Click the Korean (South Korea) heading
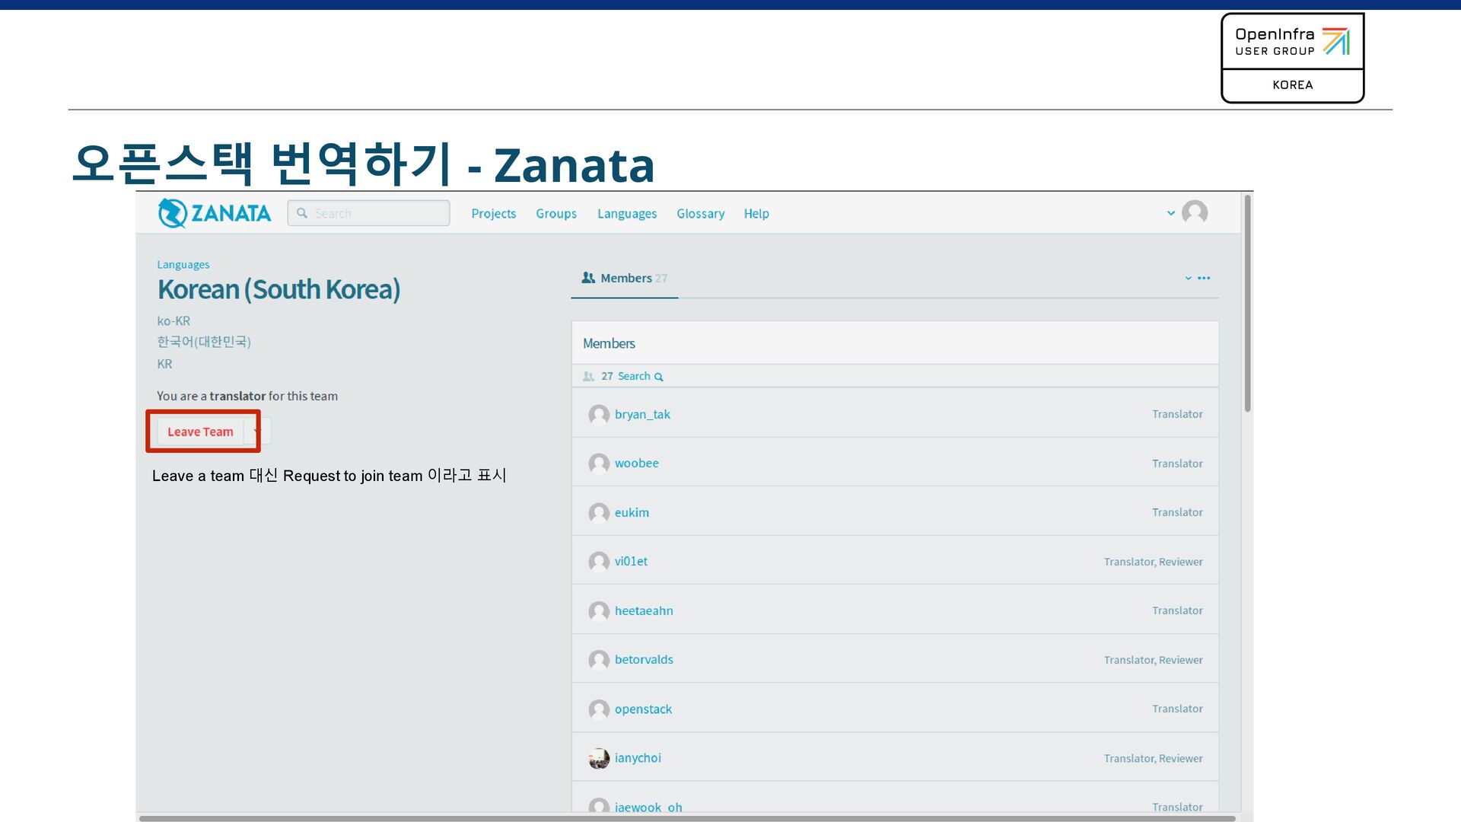 (279, 289)
